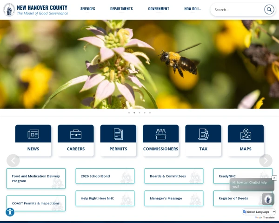Viewport: 279px width, 223px height.
Task: Open the Select Language dropdown
Action: [259, 212]
